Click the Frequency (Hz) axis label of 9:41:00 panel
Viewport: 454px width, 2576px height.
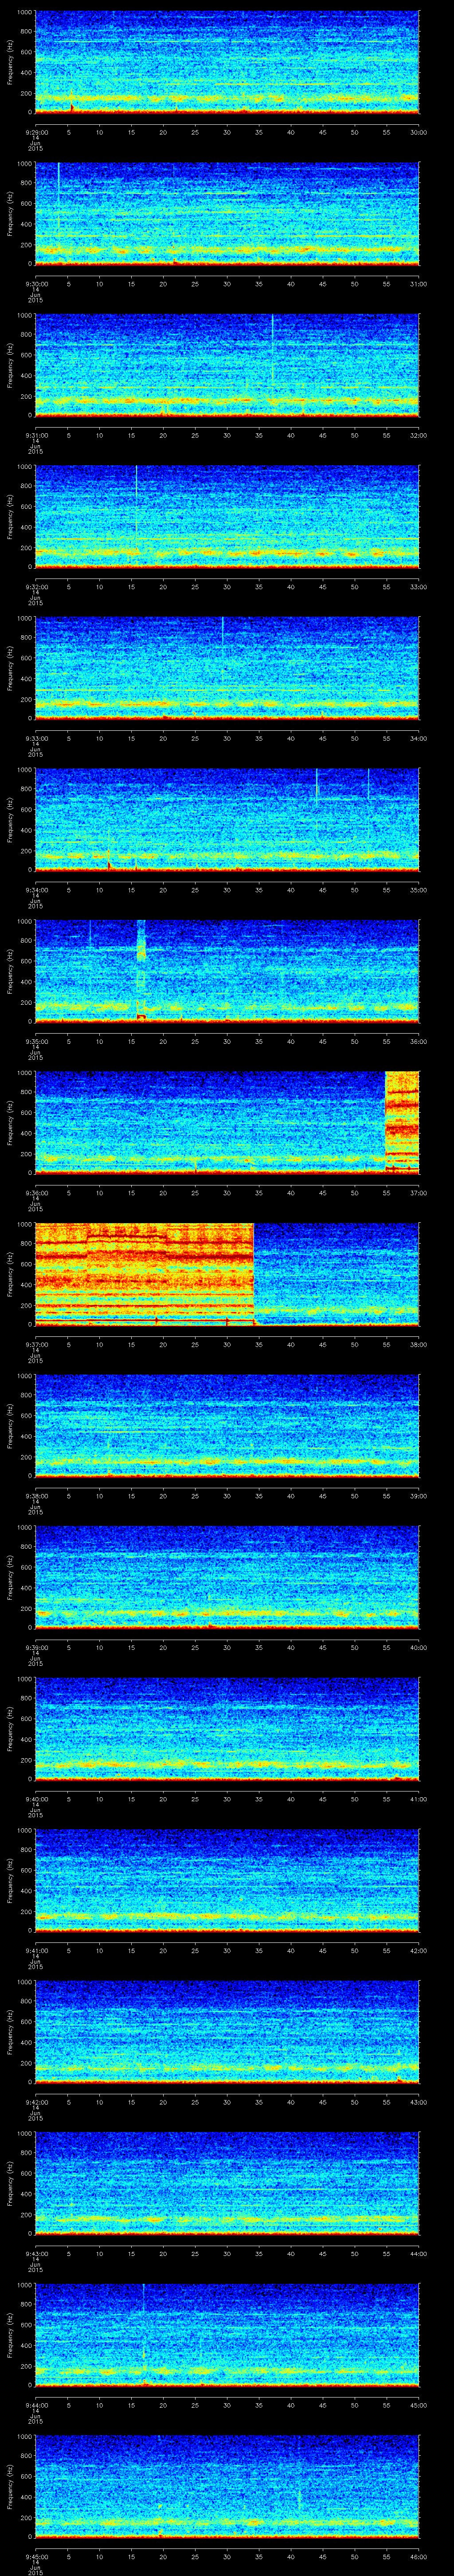[x=10, y=1881]
